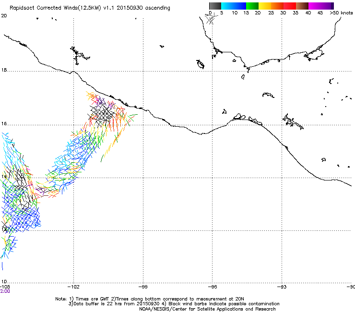The image size is (355, 312).
Task: Click the legend value '25'
Action: pos(271,13)
